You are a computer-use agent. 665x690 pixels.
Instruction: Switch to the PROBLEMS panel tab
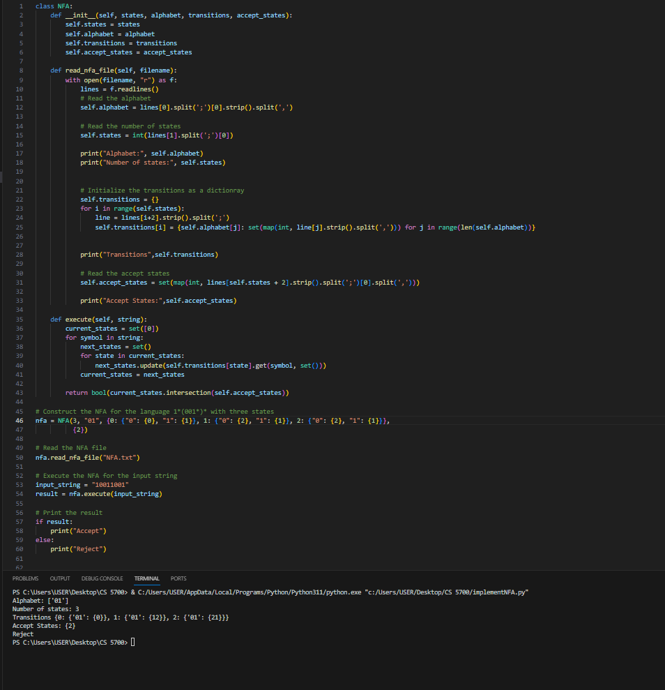pos(25,578)
